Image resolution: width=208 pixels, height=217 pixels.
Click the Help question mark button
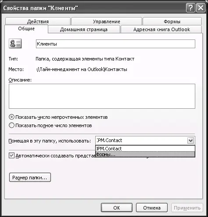coord(190,8)
